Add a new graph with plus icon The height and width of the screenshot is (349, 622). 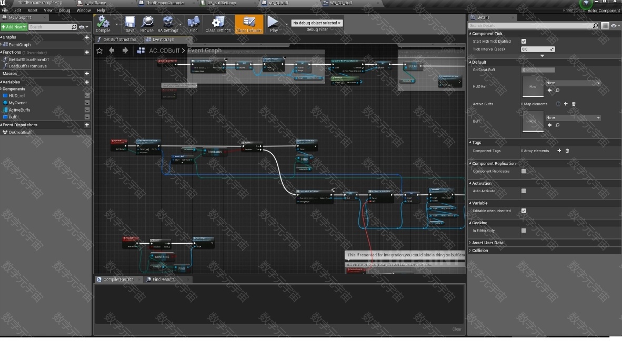point(87,37)
